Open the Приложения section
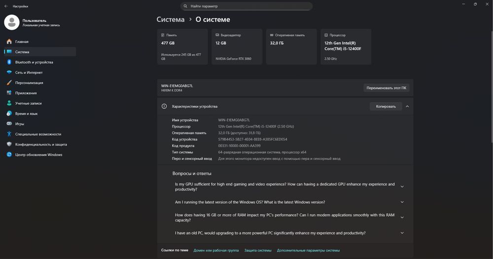 click(x=40, y=93)
